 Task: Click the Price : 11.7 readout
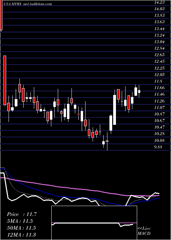pos(22,214)
